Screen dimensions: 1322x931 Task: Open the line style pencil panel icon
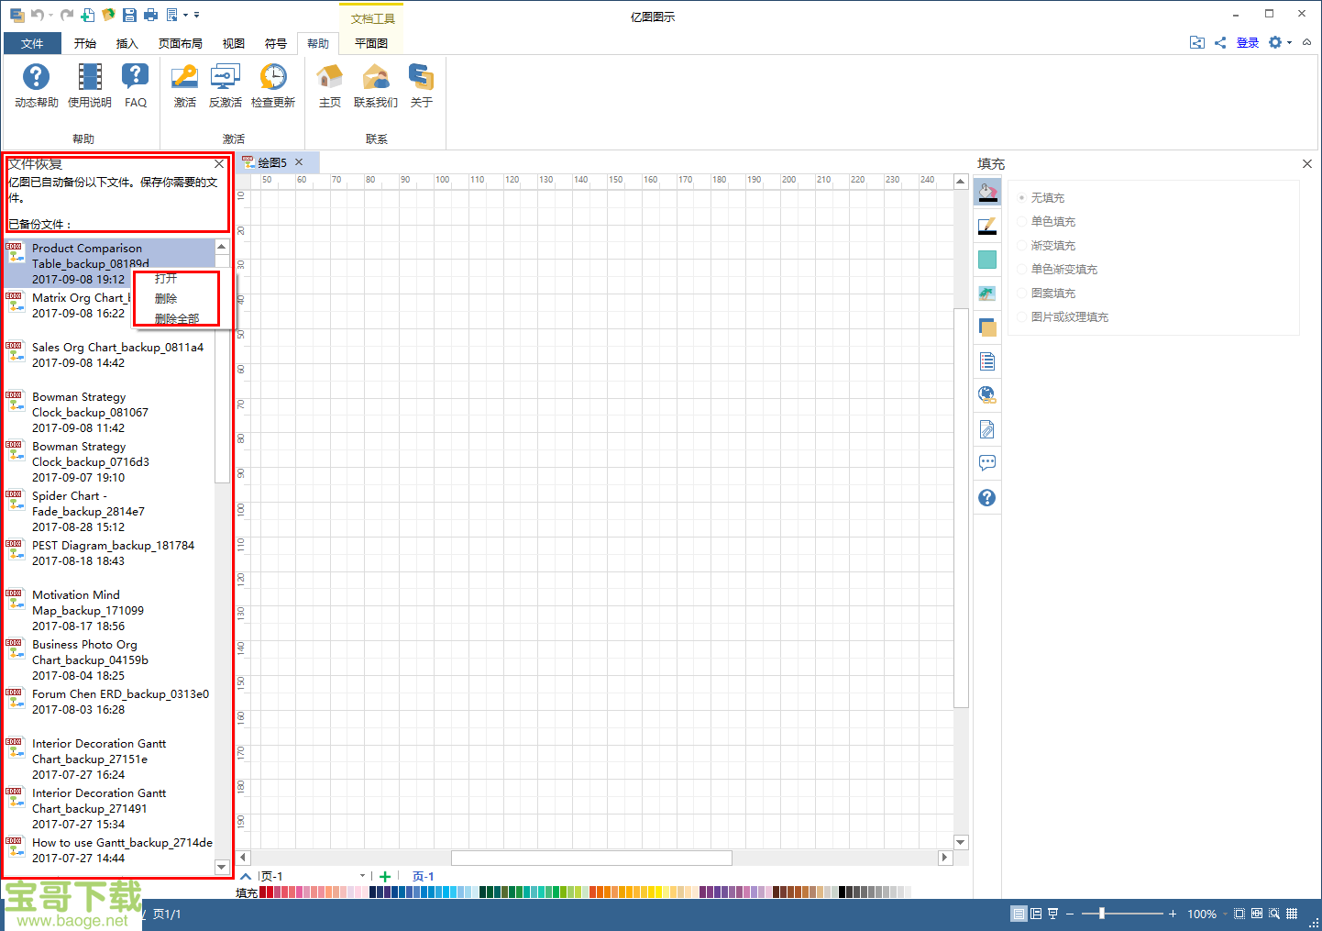coord(987,226)
